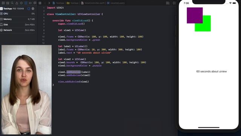Click the override func viewDidLoad() line

[73, 20]
